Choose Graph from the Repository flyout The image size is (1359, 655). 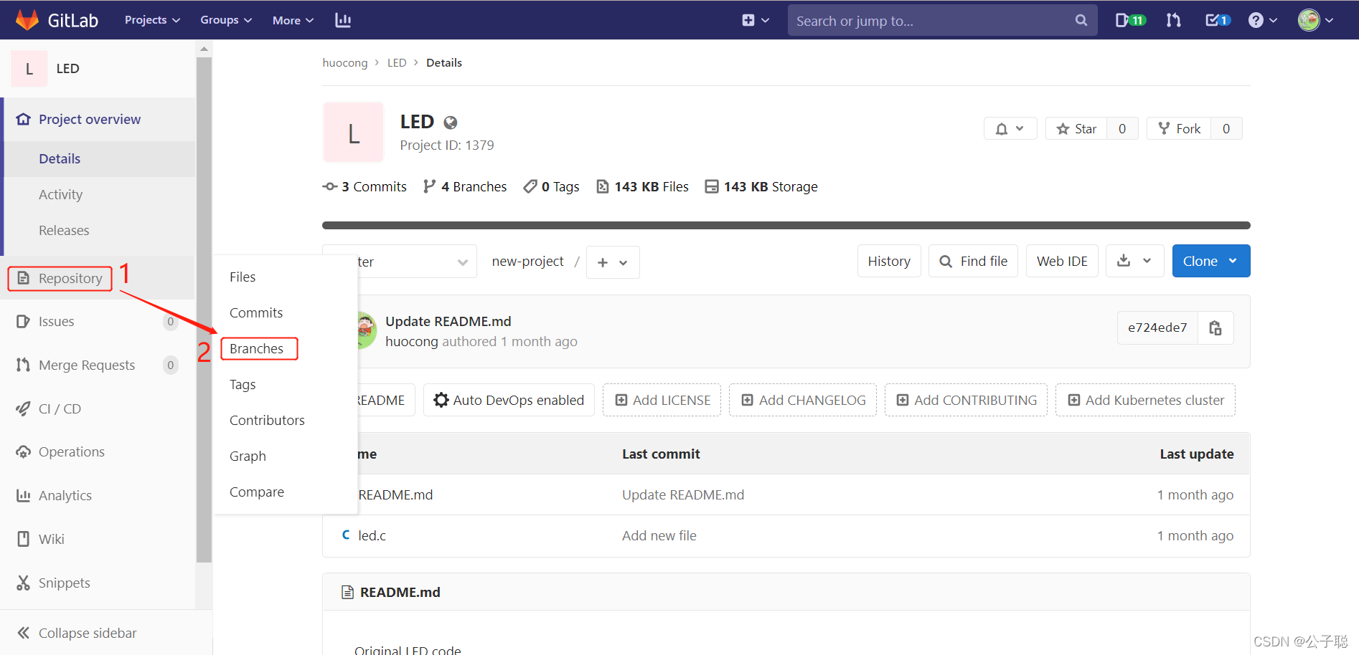[x=248, y=456]
